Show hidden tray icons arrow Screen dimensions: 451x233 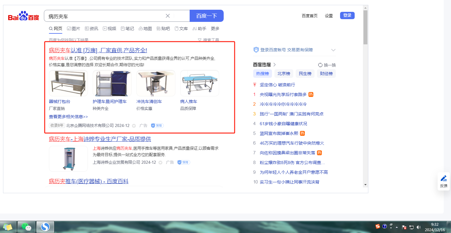(397, 227)
